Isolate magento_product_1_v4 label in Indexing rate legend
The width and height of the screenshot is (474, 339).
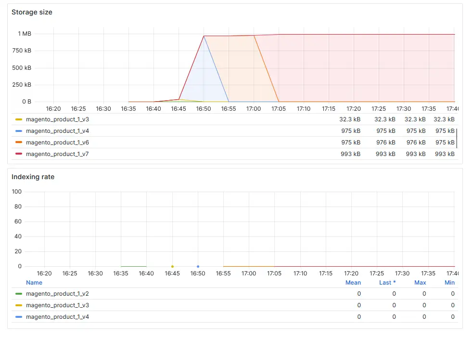tap(57, 317)
